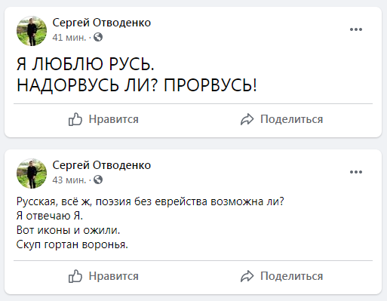Click the author avatar on the second post
This screenshot has height=301, width=387.
pos(32,174)
